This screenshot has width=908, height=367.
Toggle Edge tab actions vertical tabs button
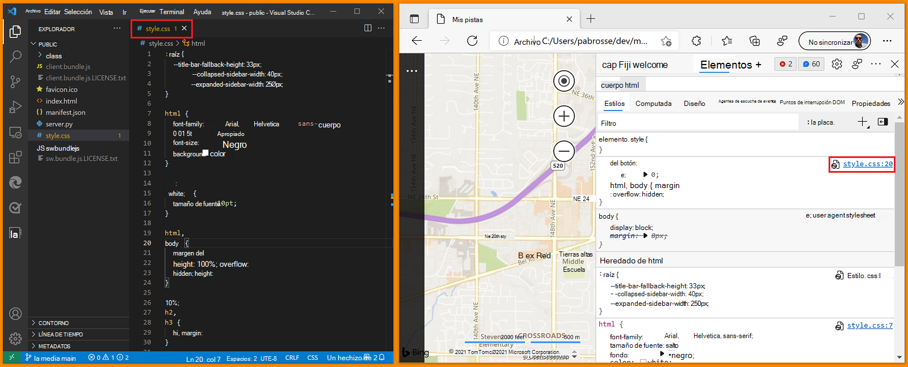[414, 19]
